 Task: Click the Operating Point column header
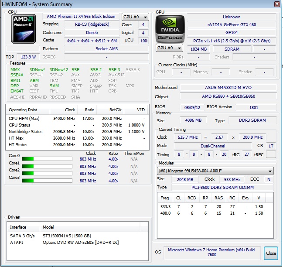28,110
